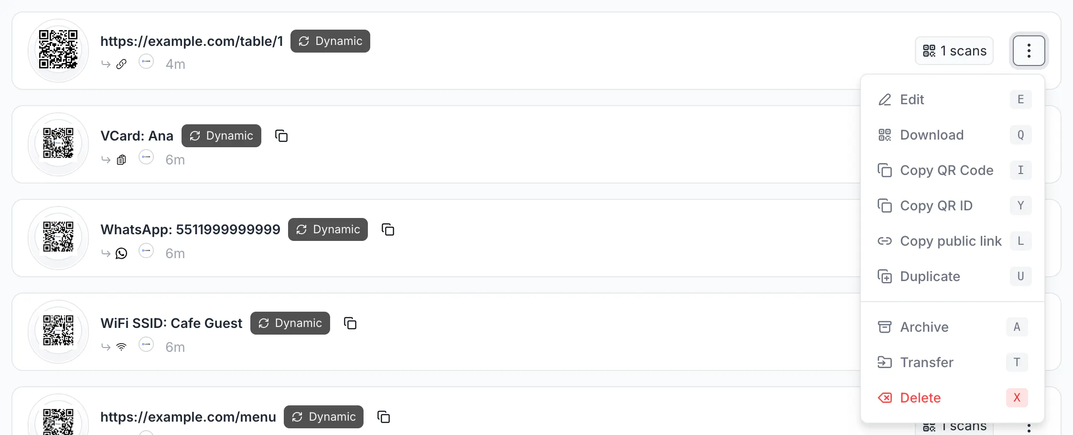Click the 1 scans button for table/1
The height and width of the screenshot is (435, 1073).
(x=954, y=51)
